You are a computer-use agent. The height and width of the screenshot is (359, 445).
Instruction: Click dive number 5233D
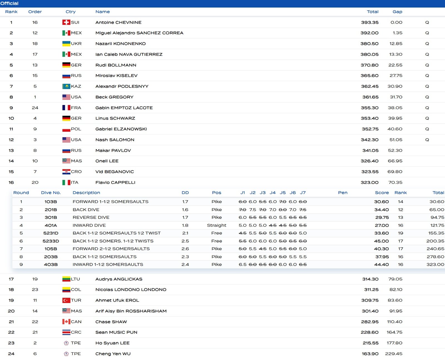pos(51,241)
